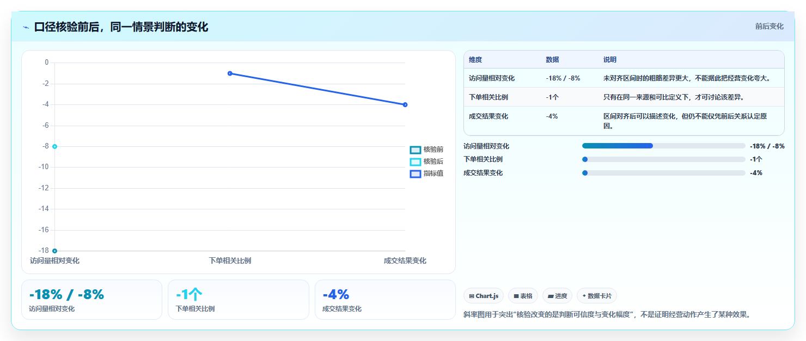Click the lightning icon beside the header title
Screen dimensions: 806x341
(26, 27)
